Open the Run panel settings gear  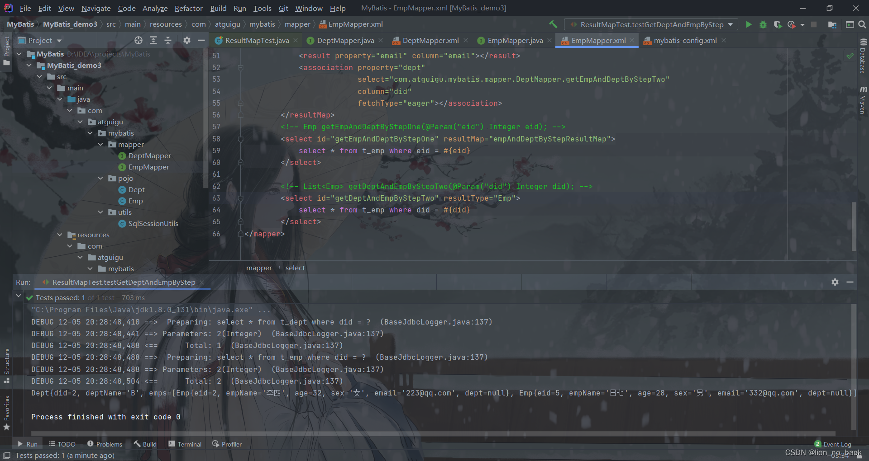click(835, 282)
